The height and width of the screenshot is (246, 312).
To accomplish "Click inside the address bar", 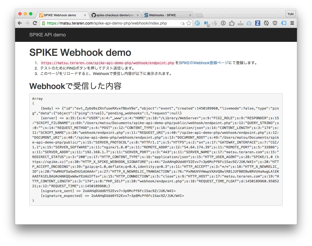I will [x=108, y=23].
